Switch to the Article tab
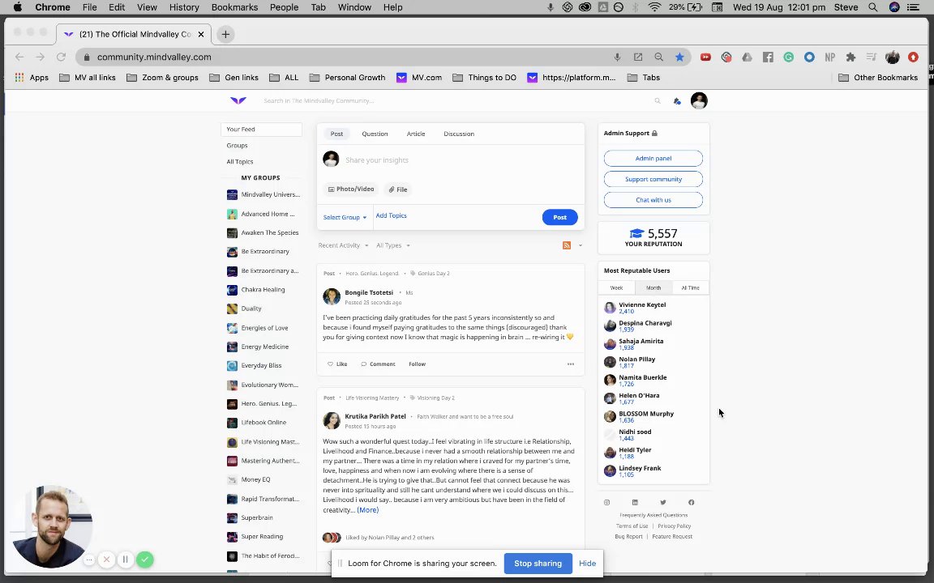The image size is (934, 583). tap(416, 134)
